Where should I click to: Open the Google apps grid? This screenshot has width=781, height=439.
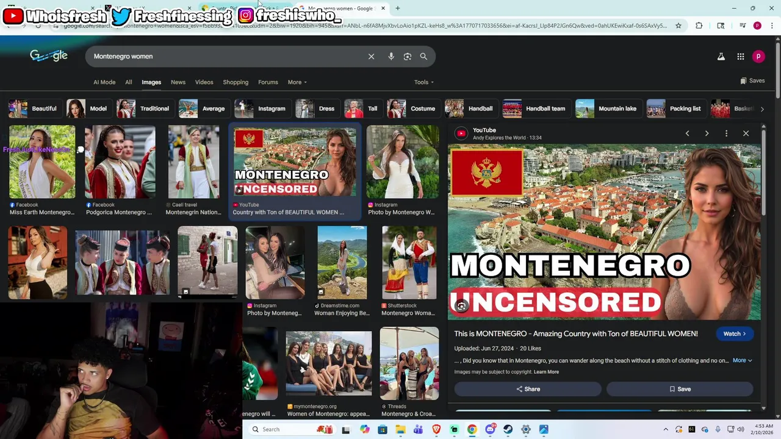740,56
